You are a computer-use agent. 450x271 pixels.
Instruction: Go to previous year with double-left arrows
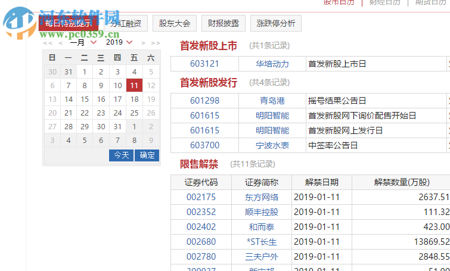[48, 43]
